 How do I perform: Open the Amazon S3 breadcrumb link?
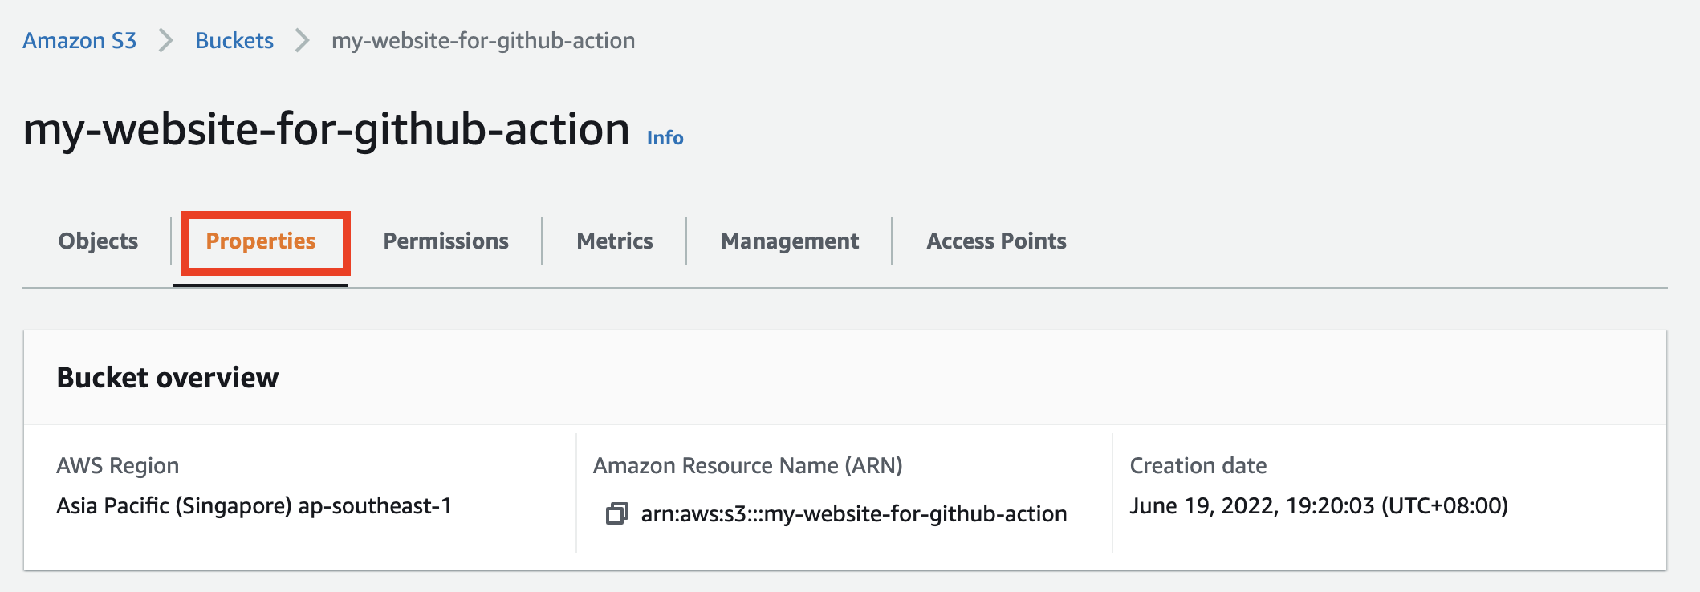79,40
